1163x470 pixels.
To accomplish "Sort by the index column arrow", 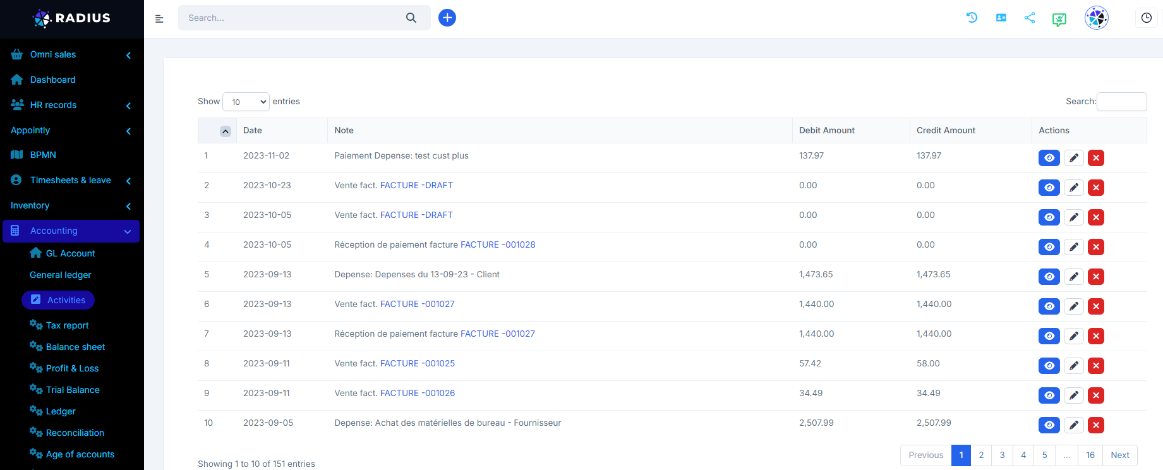I will [x=226, y=131].
